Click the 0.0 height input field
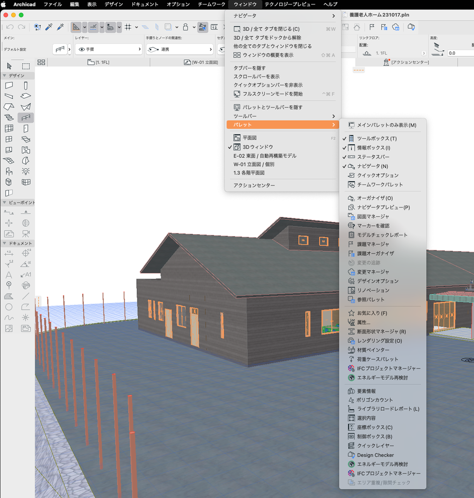474x498 pixels. [x=461, y=53]
